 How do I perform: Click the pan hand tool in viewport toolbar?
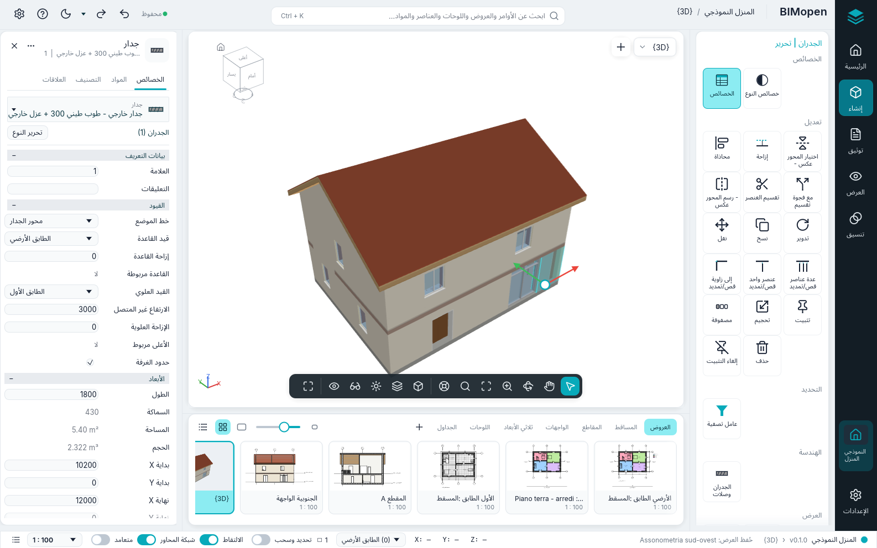point(549,386)
